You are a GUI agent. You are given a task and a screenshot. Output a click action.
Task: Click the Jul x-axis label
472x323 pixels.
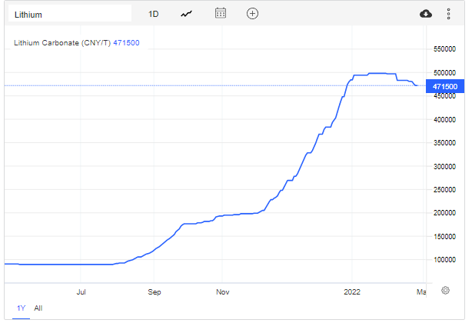point(81,292)
